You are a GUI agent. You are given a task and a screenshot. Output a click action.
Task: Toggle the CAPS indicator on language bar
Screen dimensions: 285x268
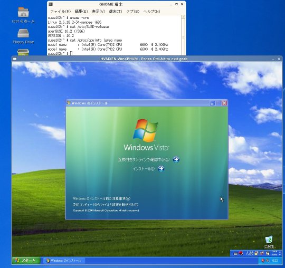tap(274, 252)
